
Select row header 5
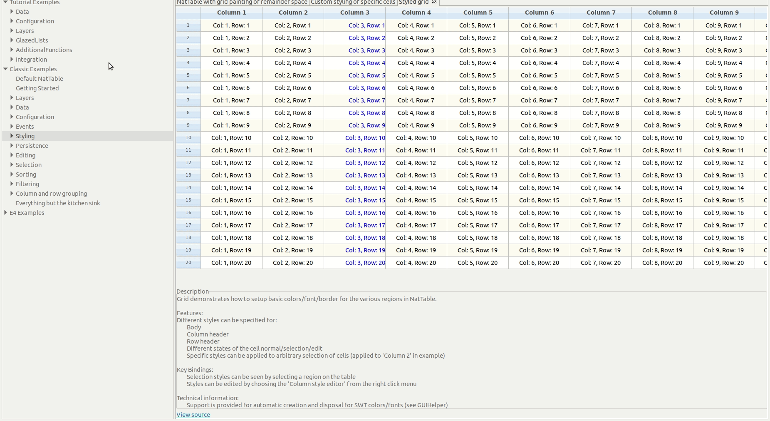coord(188,75)
